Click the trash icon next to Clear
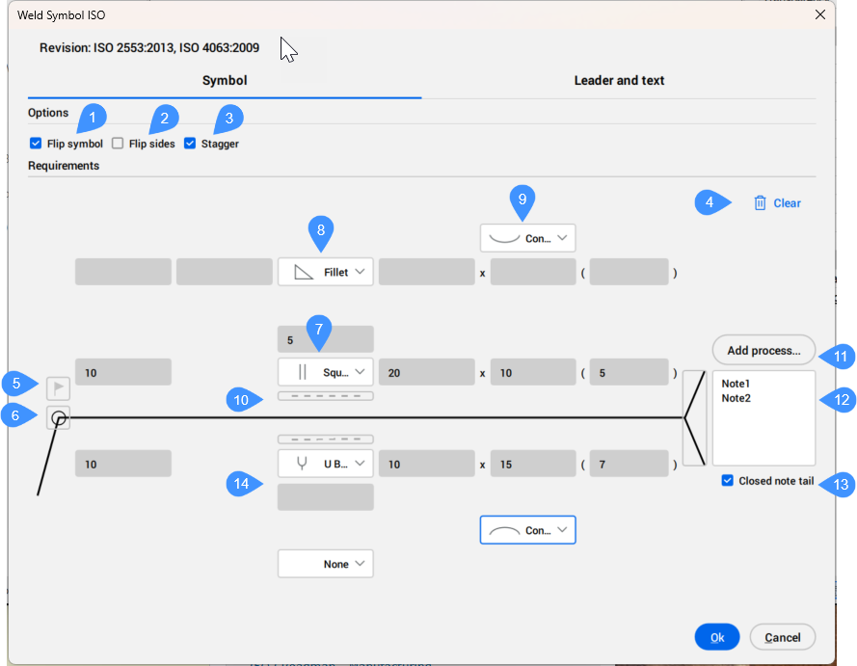The image size is (857, 666). [x=760, y=203]
